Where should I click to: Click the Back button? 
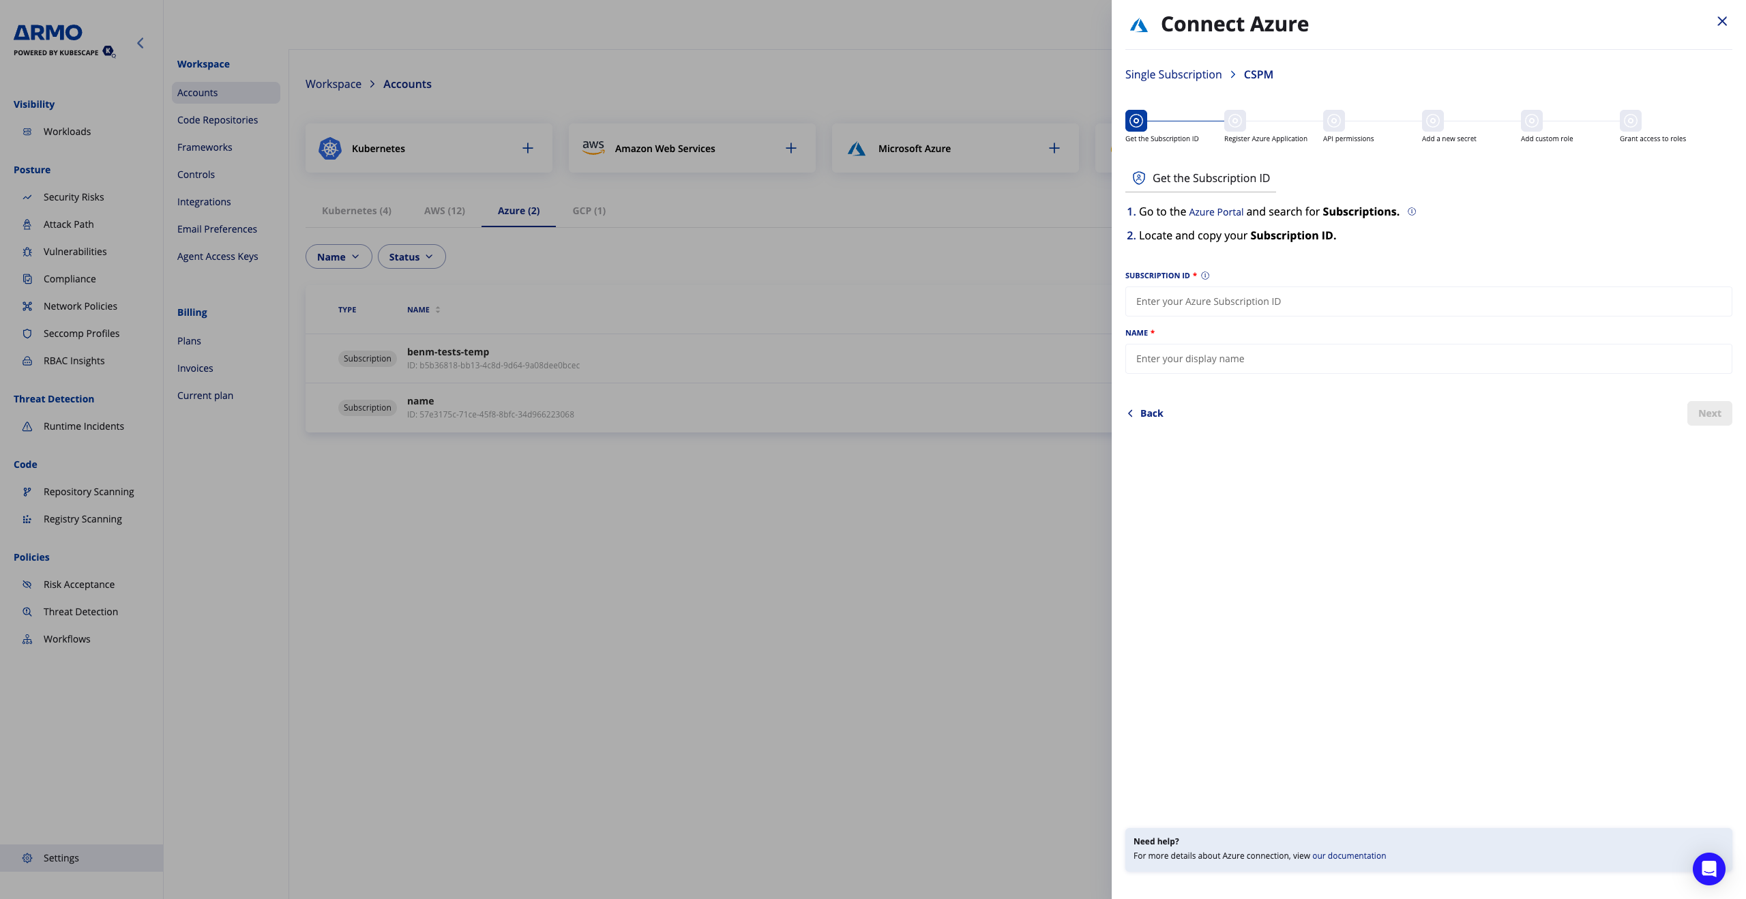coord(1145,413)
